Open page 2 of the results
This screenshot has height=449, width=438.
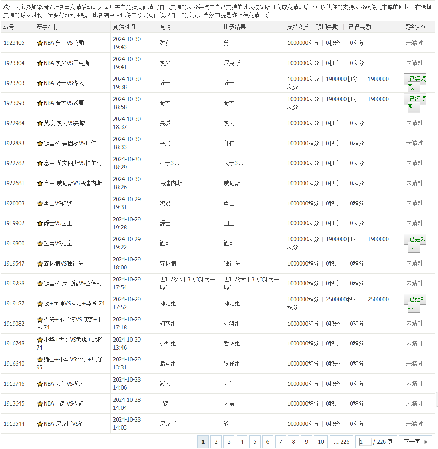click(x=216, y=442)
